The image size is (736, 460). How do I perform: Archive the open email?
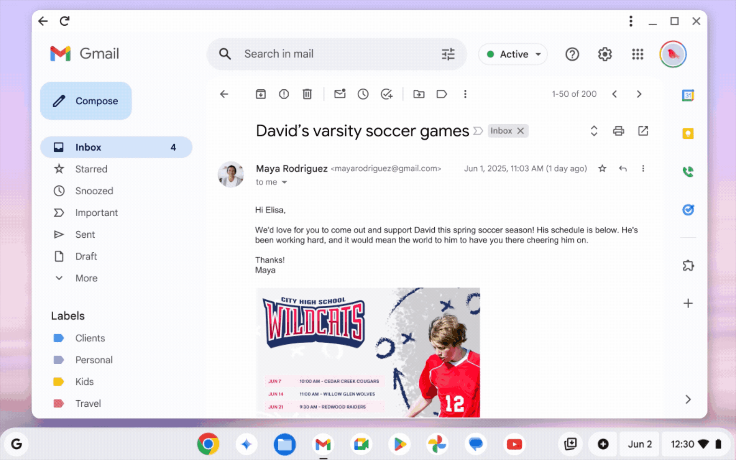pos(261,94)
